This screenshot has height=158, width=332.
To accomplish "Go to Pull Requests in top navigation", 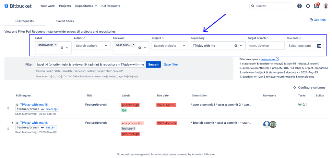I will 110,6.
